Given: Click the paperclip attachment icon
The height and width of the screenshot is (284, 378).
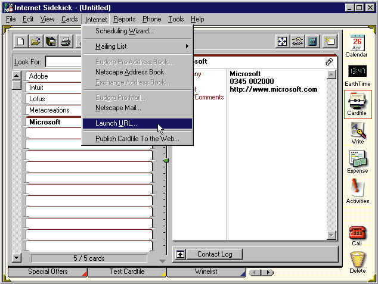Looking at the screenshot, I should 329,61.
